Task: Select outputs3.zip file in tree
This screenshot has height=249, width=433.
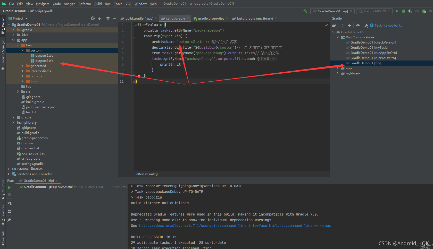Action: [x=44, y=61]
